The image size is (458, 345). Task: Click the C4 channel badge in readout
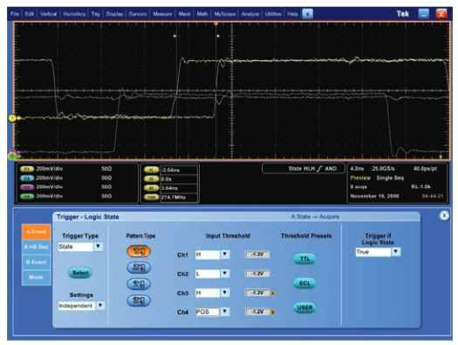click(27, 196)
